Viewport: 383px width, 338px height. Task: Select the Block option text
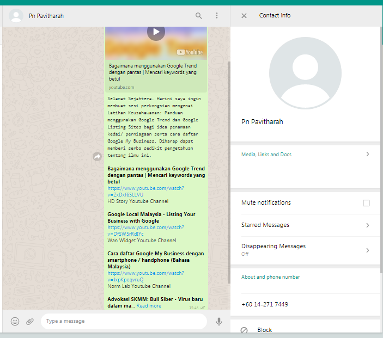[x=265, y=330]
